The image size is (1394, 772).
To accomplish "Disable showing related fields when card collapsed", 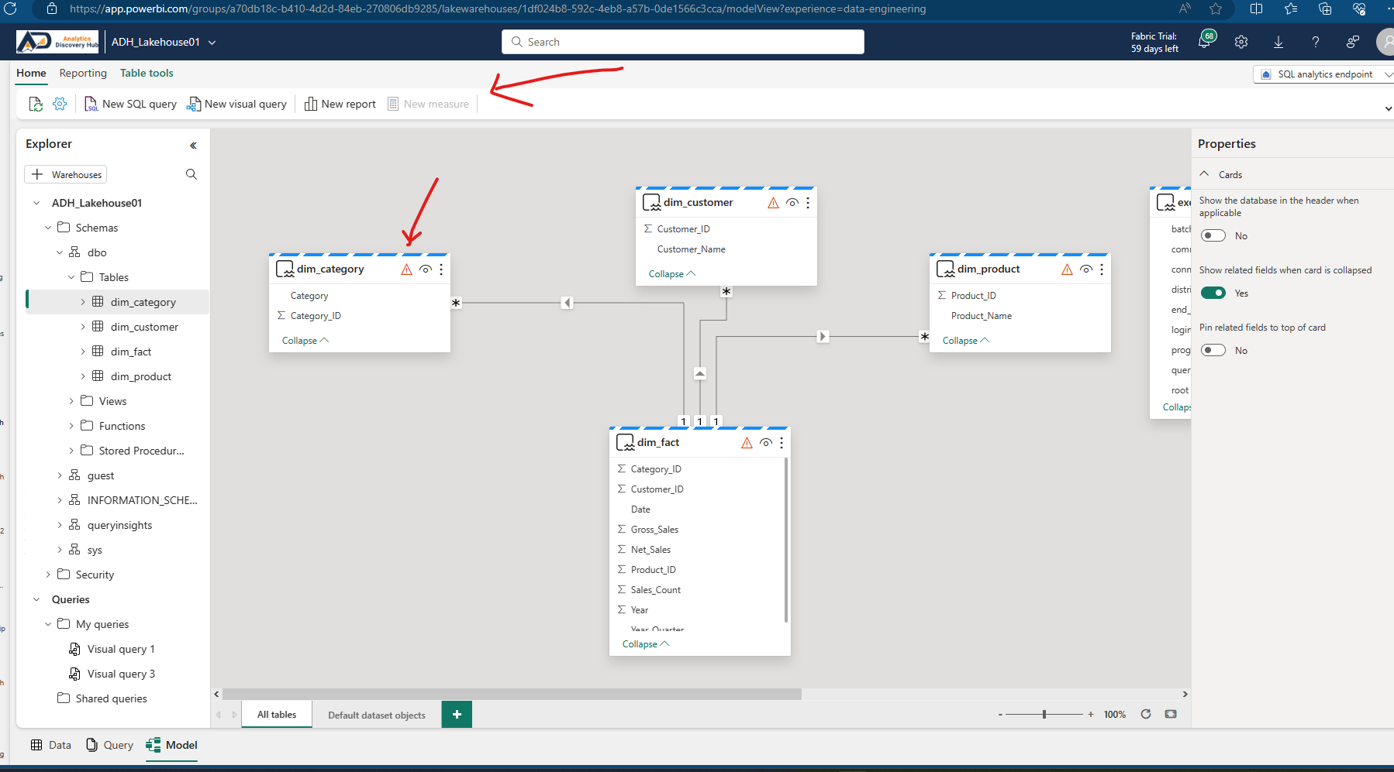I will tap(1214, 293).
